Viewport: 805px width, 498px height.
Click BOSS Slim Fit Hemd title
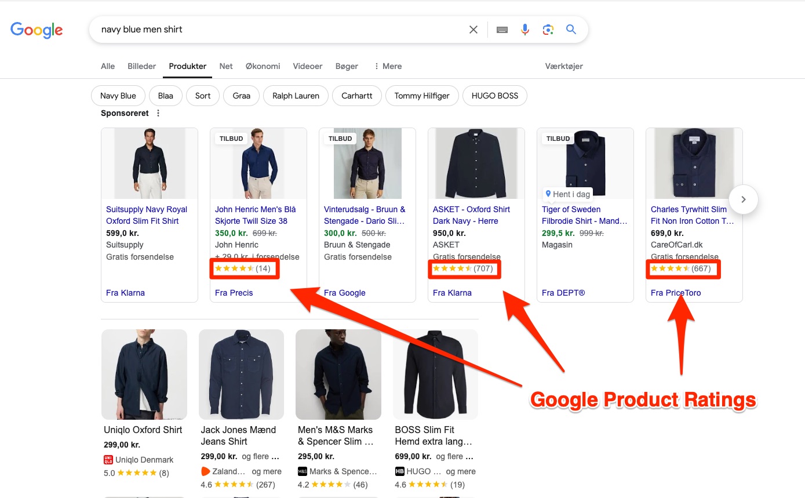(x=434, y=435)
